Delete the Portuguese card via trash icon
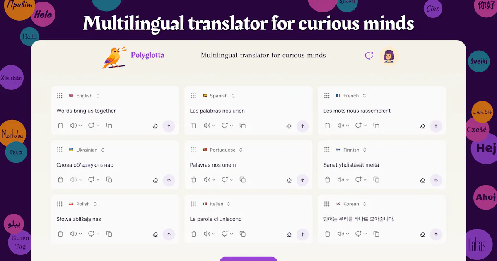 (x=194, y=180)
